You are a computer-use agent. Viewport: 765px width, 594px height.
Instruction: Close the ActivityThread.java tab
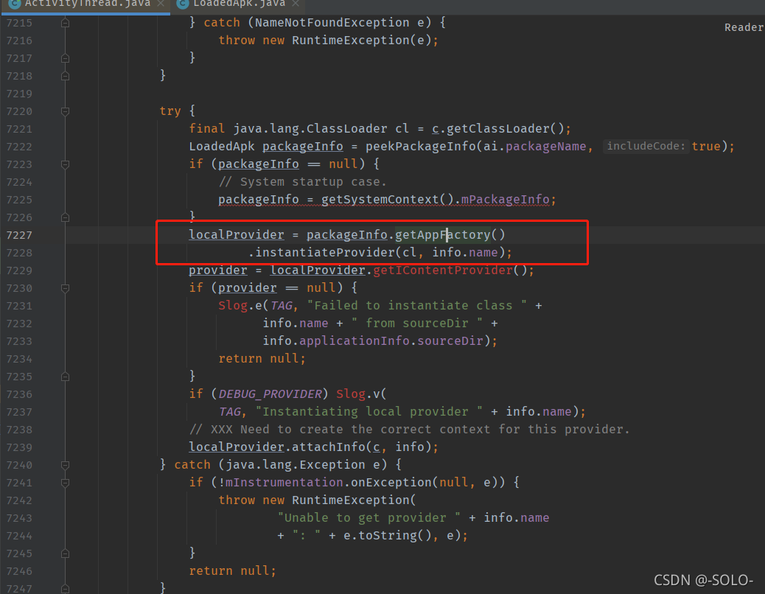pos(161,4)
